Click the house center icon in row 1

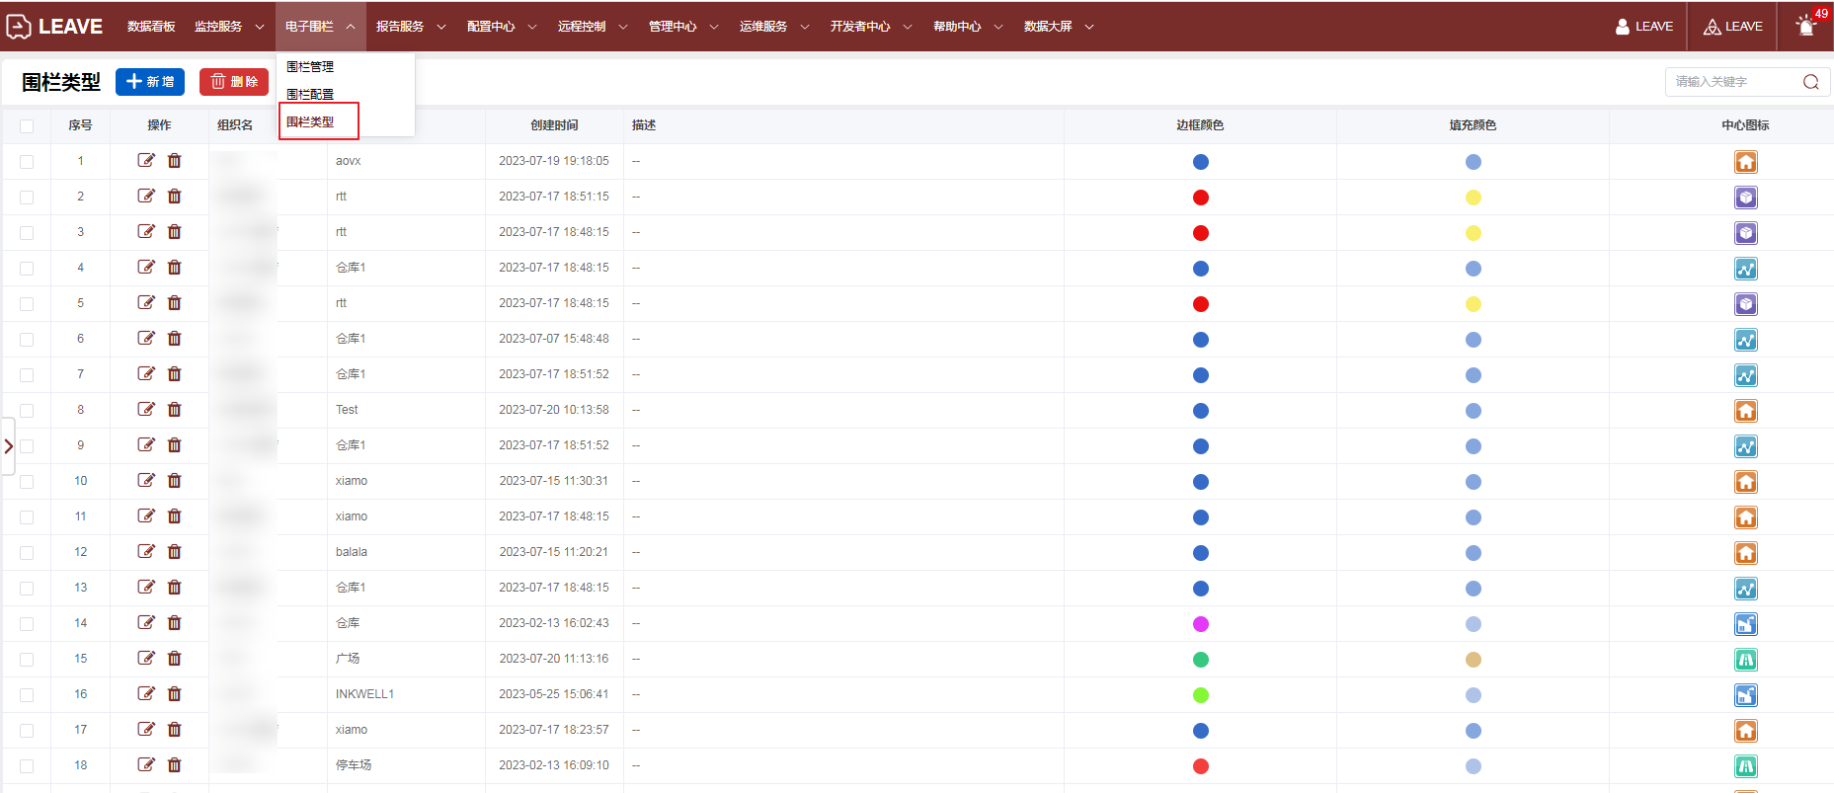[1745, 162]
